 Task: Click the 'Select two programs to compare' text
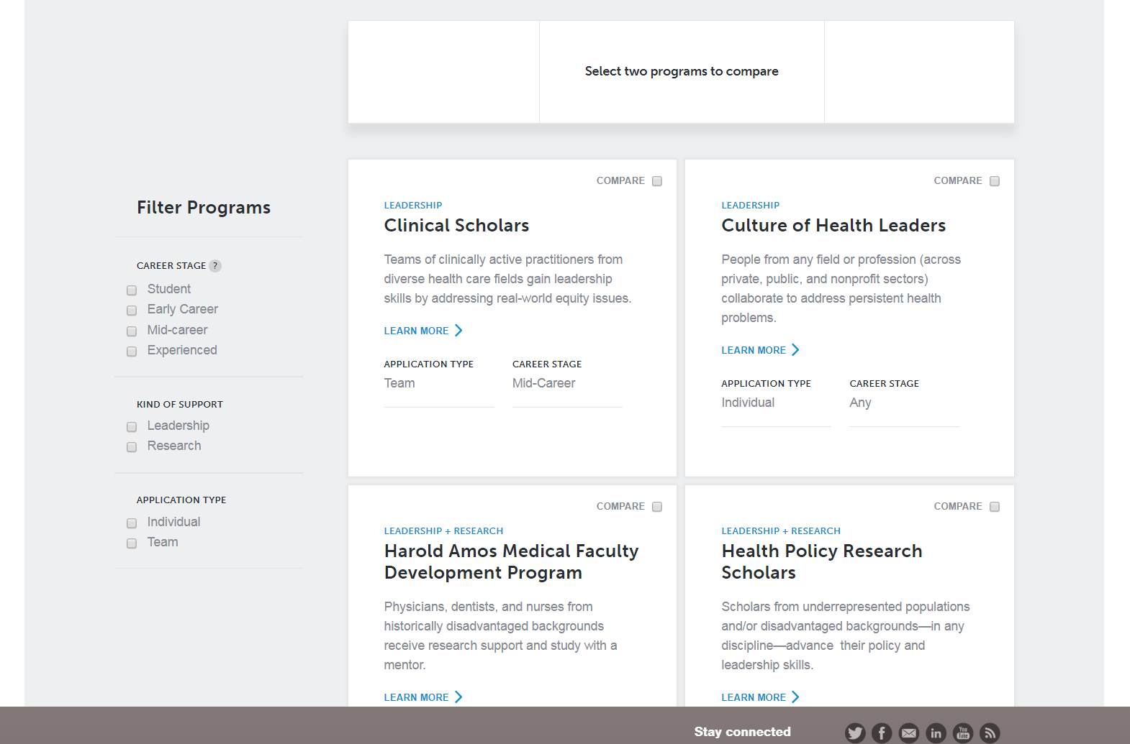682,71
